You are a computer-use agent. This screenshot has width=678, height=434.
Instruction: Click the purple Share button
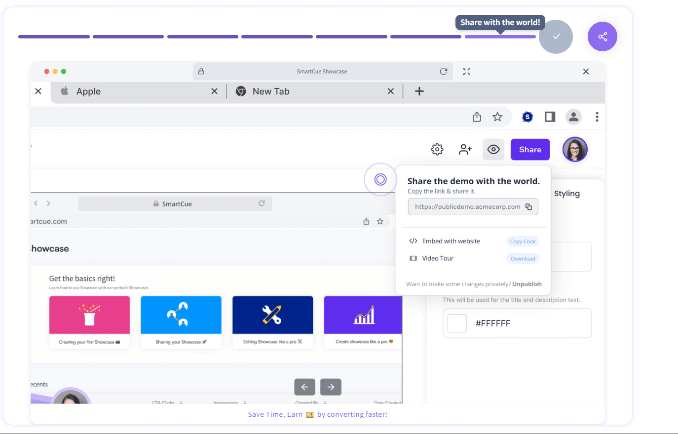click(530, 149)
